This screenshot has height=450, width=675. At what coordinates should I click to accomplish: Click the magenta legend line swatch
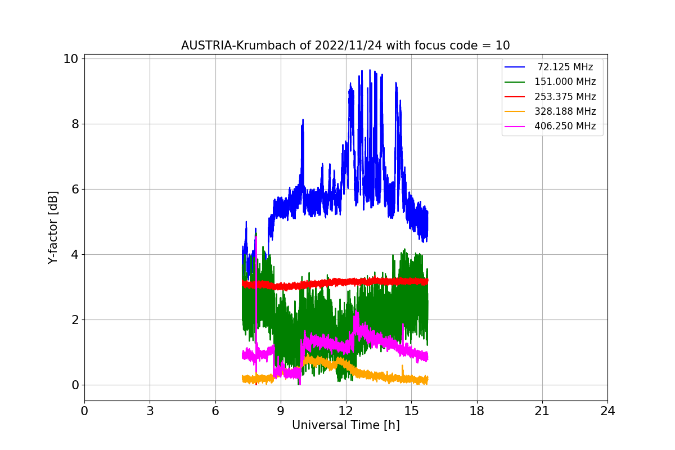515,127
